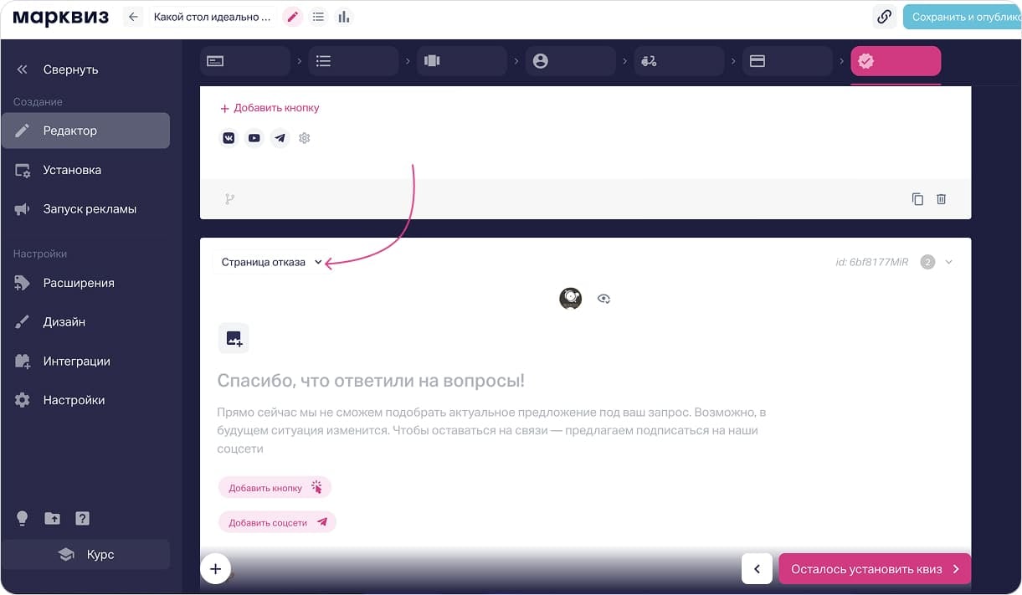Click the Добавить кнопку link at top

[270, 108]
